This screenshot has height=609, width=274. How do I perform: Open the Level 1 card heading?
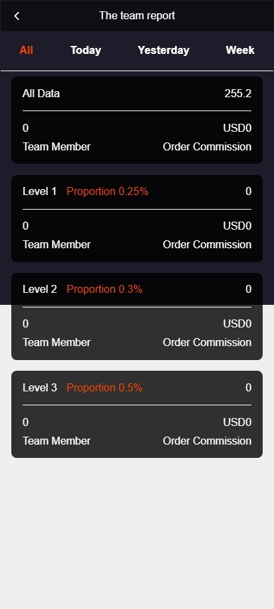(40, 192)
